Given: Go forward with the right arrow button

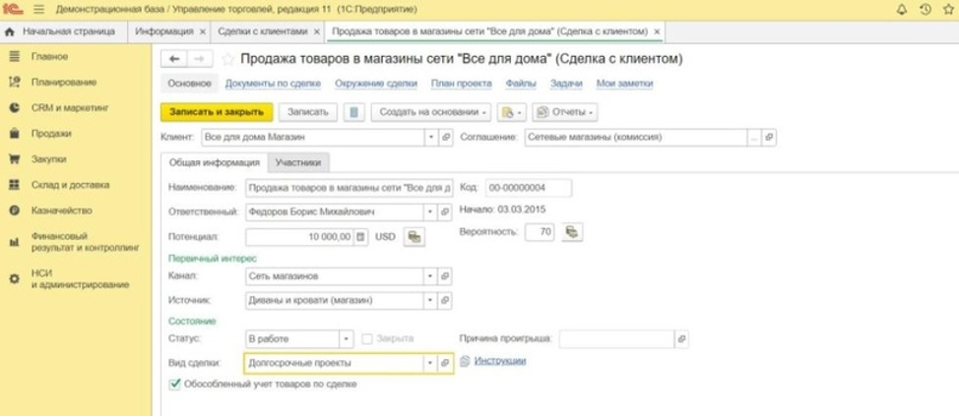Looking at the screenshot, I should pyautogui.click(x=200, y=59).
